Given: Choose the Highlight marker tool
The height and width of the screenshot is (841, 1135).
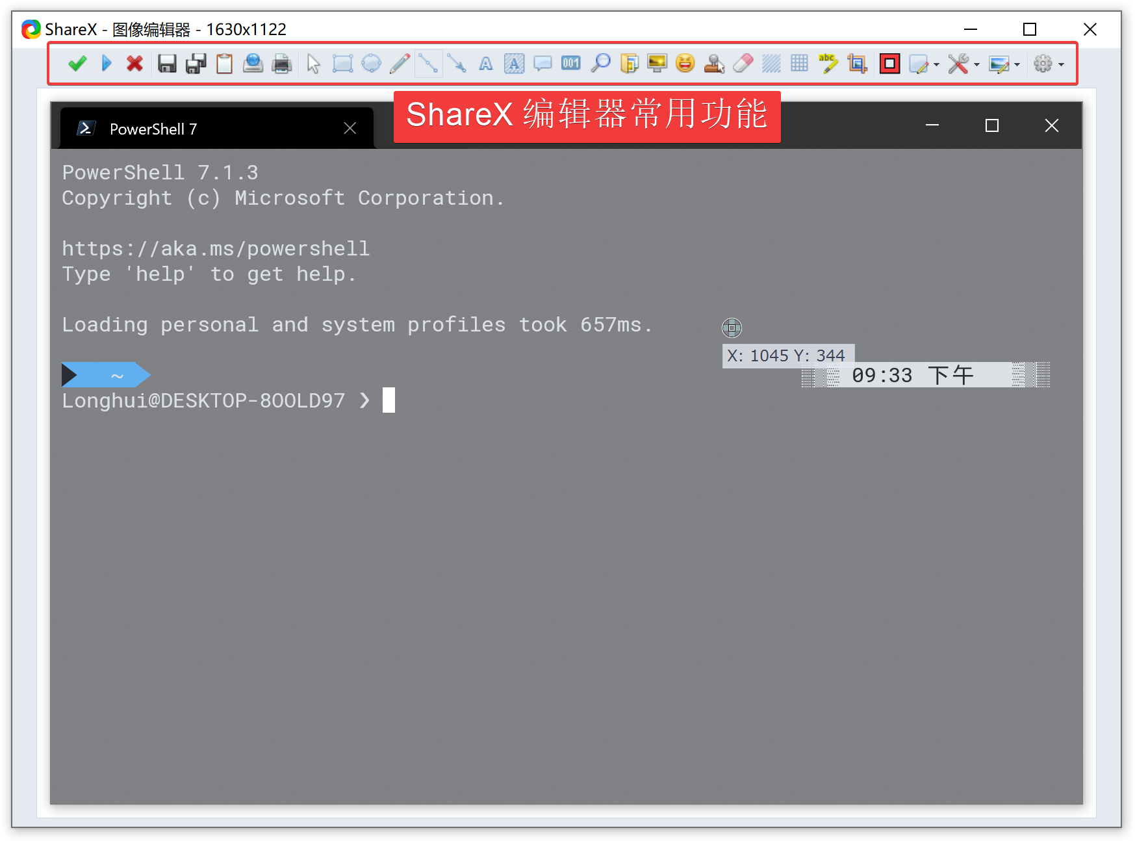Looking at the screenshot, I should tap(828, 64).
